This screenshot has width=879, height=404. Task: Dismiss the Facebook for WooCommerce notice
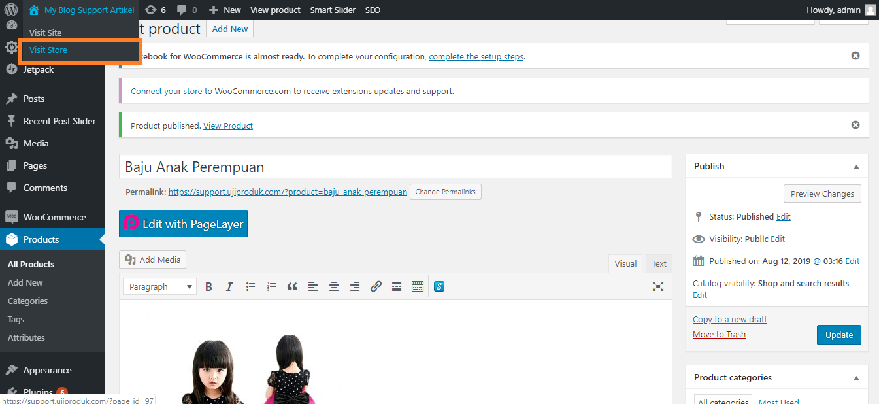pos(855,56)
